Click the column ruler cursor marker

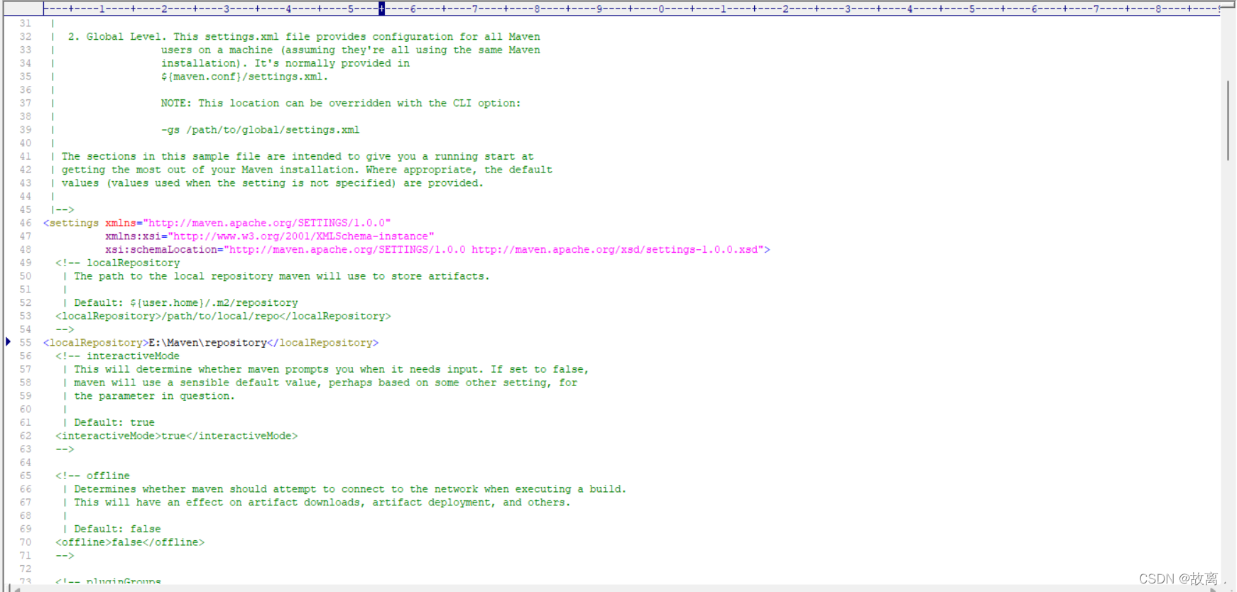click(x=381, y=9)
